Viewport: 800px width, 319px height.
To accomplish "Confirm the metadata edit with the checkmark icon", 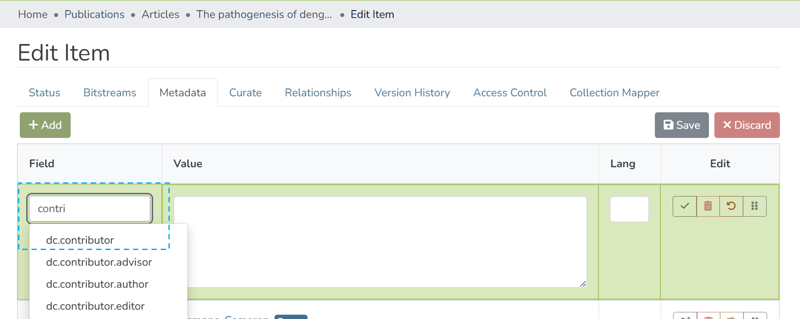I will point(684,206).
